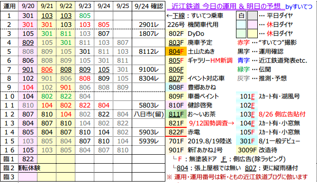Select the 9/23 column header
Image resolution: width=317 pixels, height=183 pixels.
[x=85, y=6]
